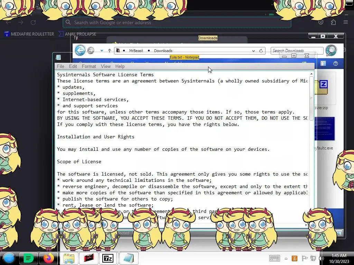
Task: Open the second Firefox bookmark
Action: [77, 34]
